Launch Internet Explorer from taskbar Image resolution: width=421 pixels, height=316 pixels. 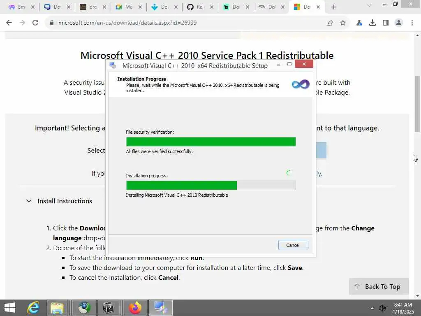[33, 308]
